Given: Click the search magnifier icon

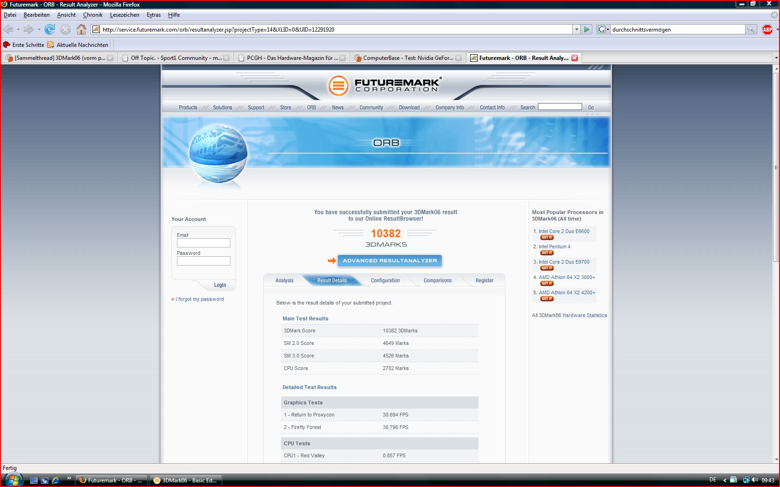Looking at the screenshot, I should coord(751,29).
